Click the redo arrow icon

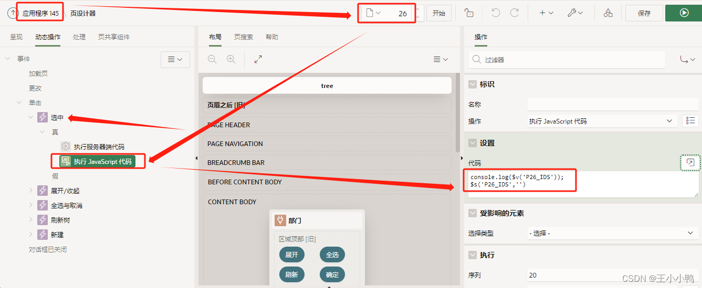[x=515, y=13]
